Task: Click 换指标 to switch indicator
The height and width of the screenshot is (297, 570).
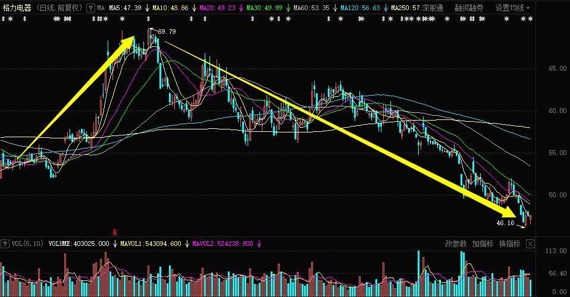Action: (x=509, y=244)
